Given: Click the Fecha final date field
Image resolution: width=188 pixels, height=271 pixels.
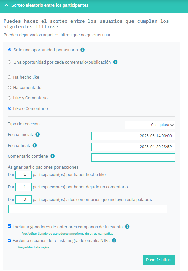Looking at the screenshot, I should 133,147.
